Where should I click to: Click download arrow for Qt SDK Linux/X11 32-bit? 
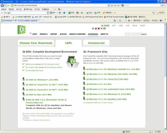pos(23,84)
